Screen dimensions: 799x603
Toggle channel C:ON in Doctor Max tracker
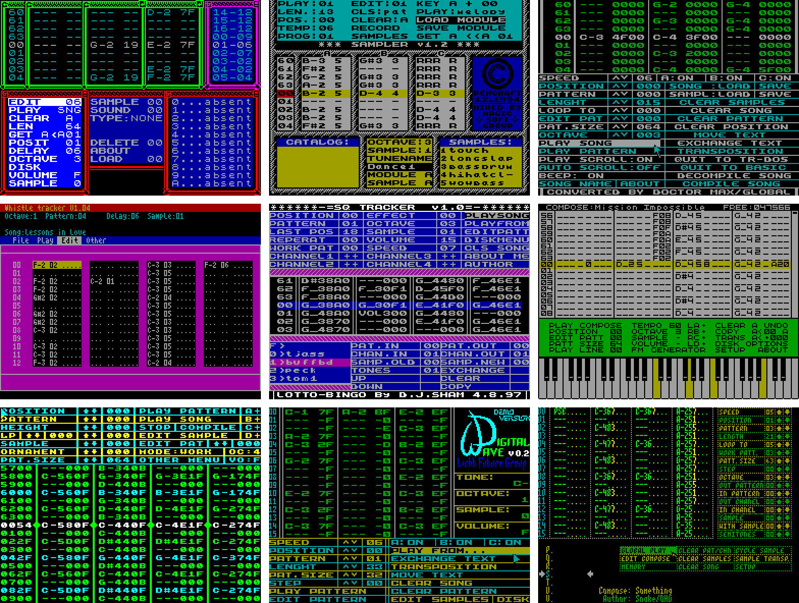coord(775,78)
